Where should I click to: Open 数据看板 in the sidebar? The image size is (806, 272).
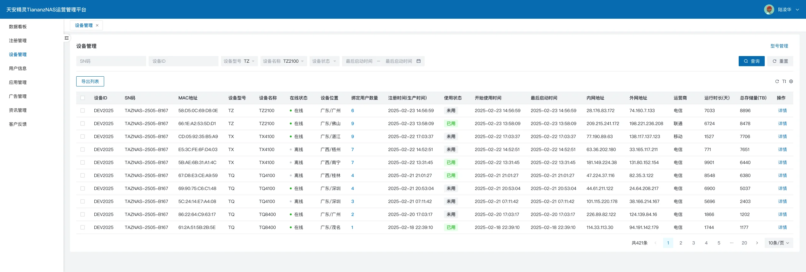click(18, 27)
